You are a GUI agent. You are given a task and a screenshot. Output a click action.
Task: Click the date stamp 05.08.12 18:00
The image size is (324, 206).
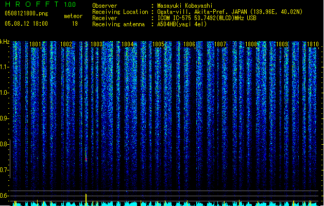(26, 24)
